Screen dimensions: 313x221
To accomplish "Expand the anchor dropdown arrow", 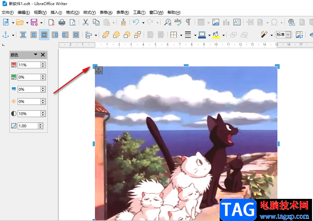I will (x=13, y=35).
